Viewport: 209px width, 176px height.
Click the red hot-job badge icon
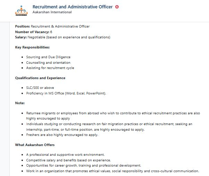click(117, 7)
